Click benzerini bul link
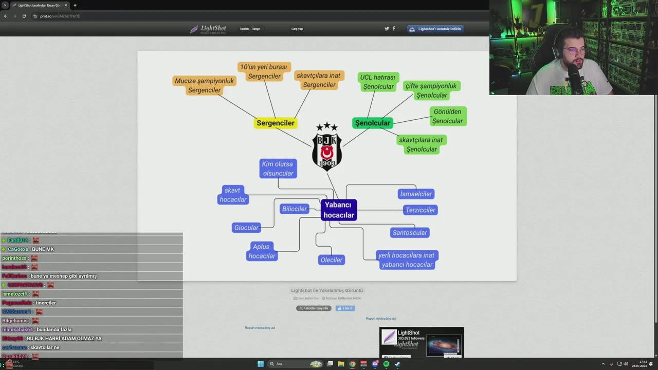 click(306, 298)
